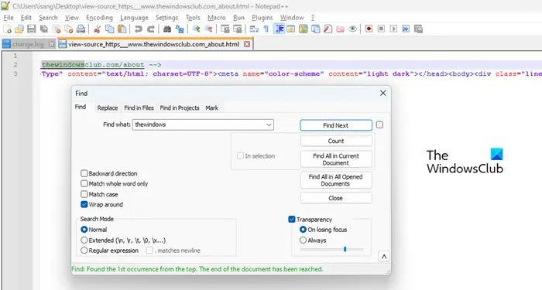Click the Monitoring eye toolbar icon
Screen dimensions: 542x290
(x=352, y=29)
